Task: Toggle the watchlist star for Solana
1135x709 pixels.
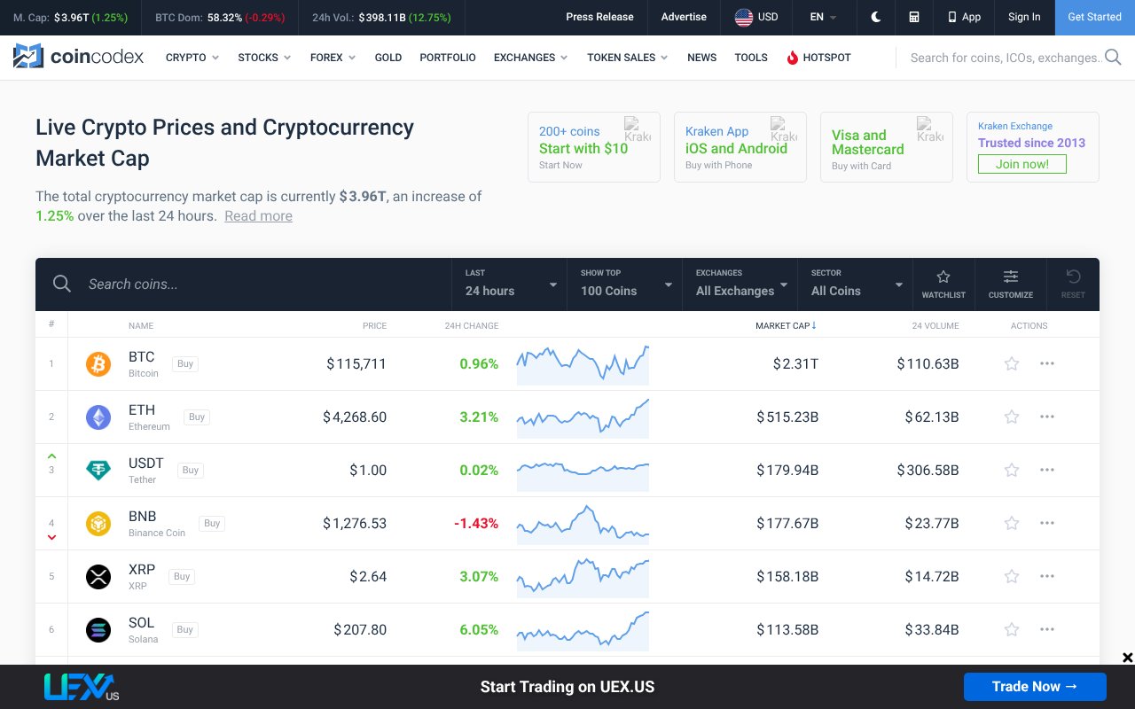Action: pos(1011,629)
